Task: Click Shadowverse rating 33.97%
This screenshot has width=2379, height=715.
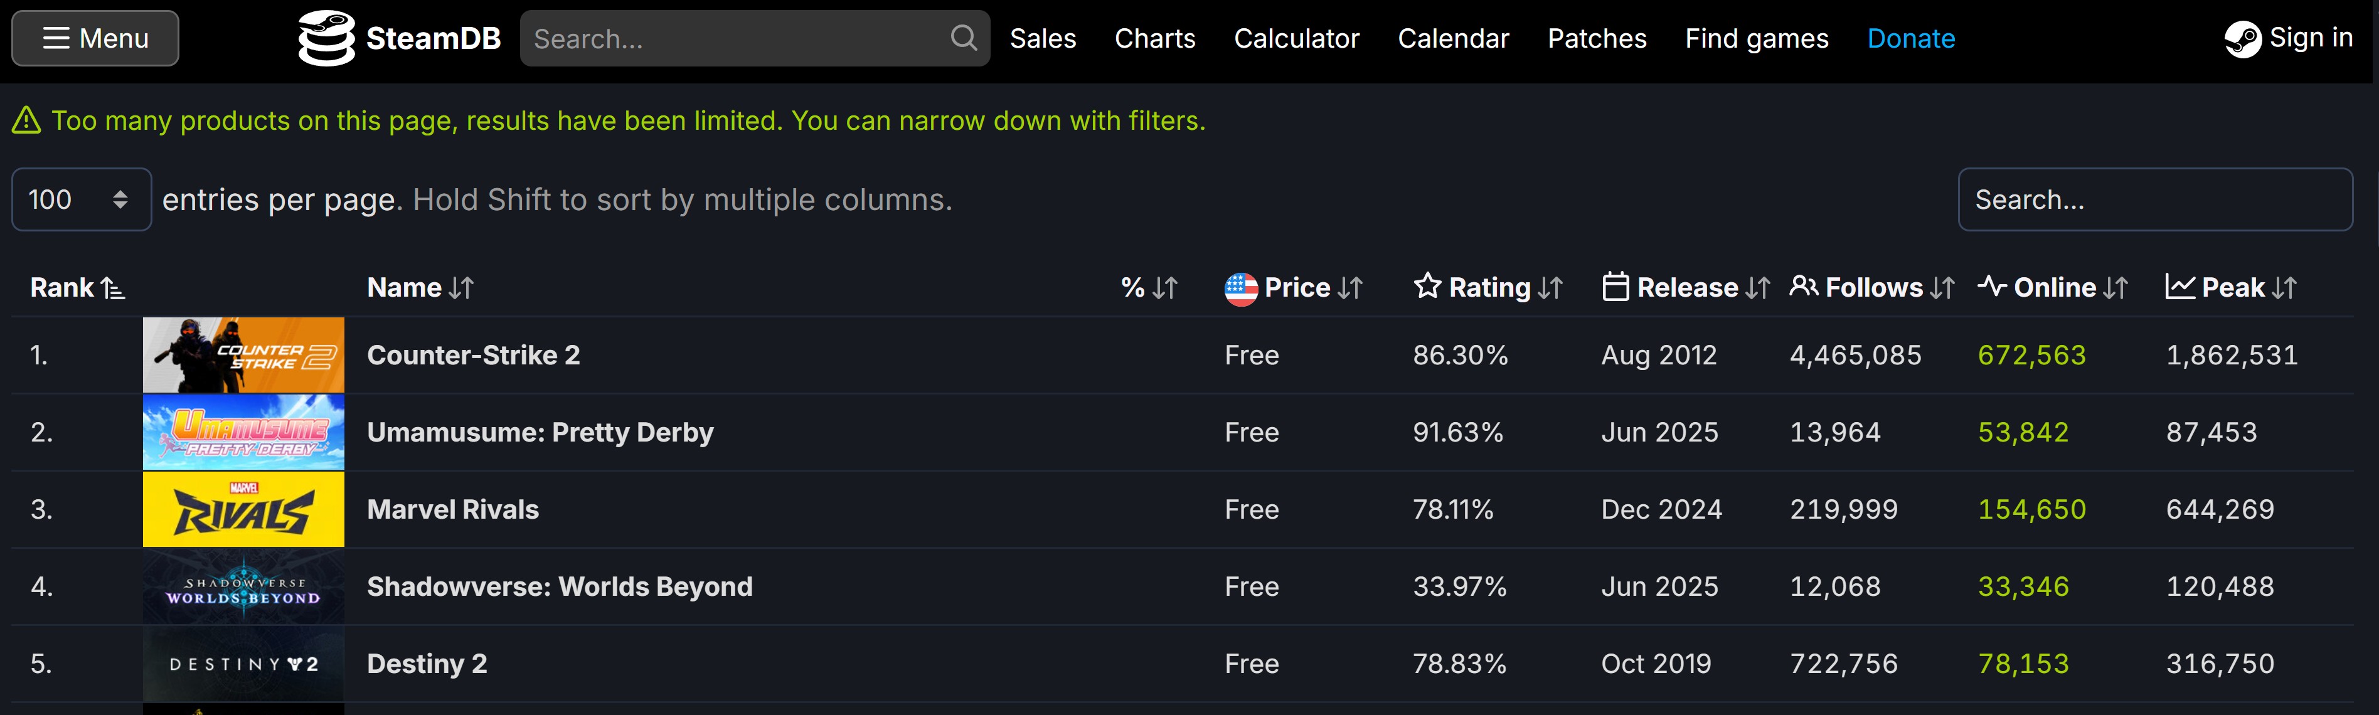Action: [1459, 586]
